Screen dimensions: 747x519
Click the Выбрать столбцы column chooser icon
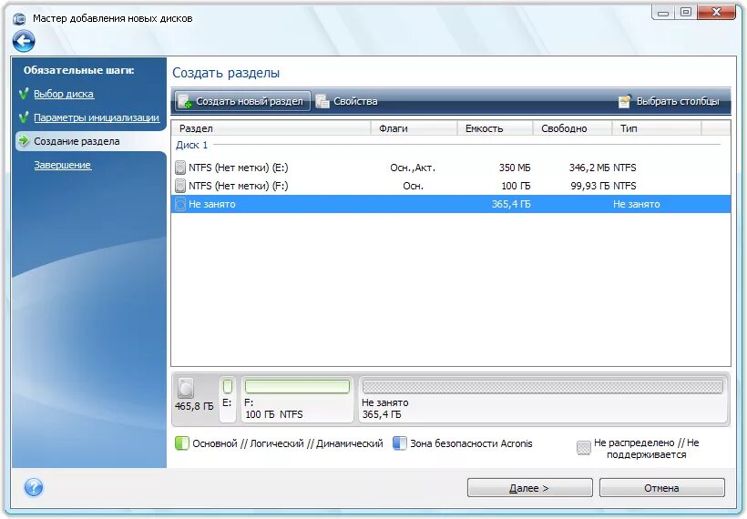tap(625, 101)
